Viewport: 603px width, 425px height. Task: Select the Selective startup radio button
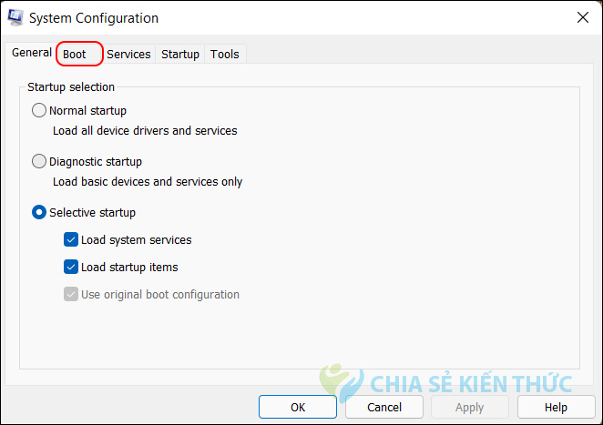point(39,212)
